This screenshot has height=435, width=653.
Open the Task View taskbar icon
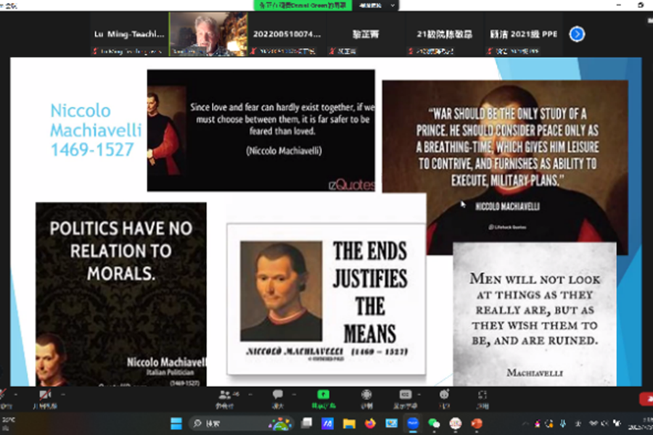click(307, 423)
